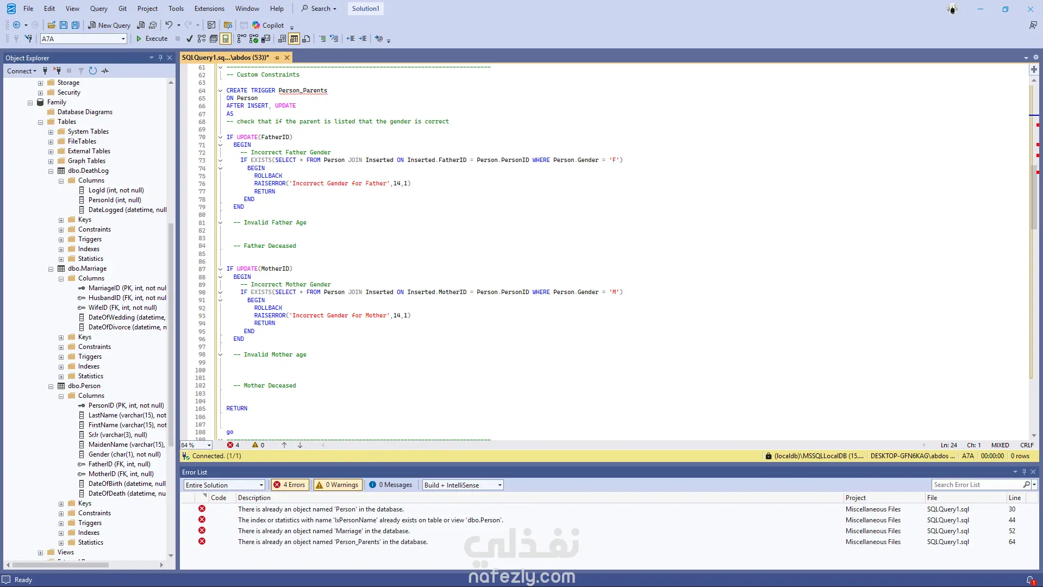The width and height of the screenshot is (1043, 587).
Task: Save the current query with the disk icon
Action: coord(64,25)
